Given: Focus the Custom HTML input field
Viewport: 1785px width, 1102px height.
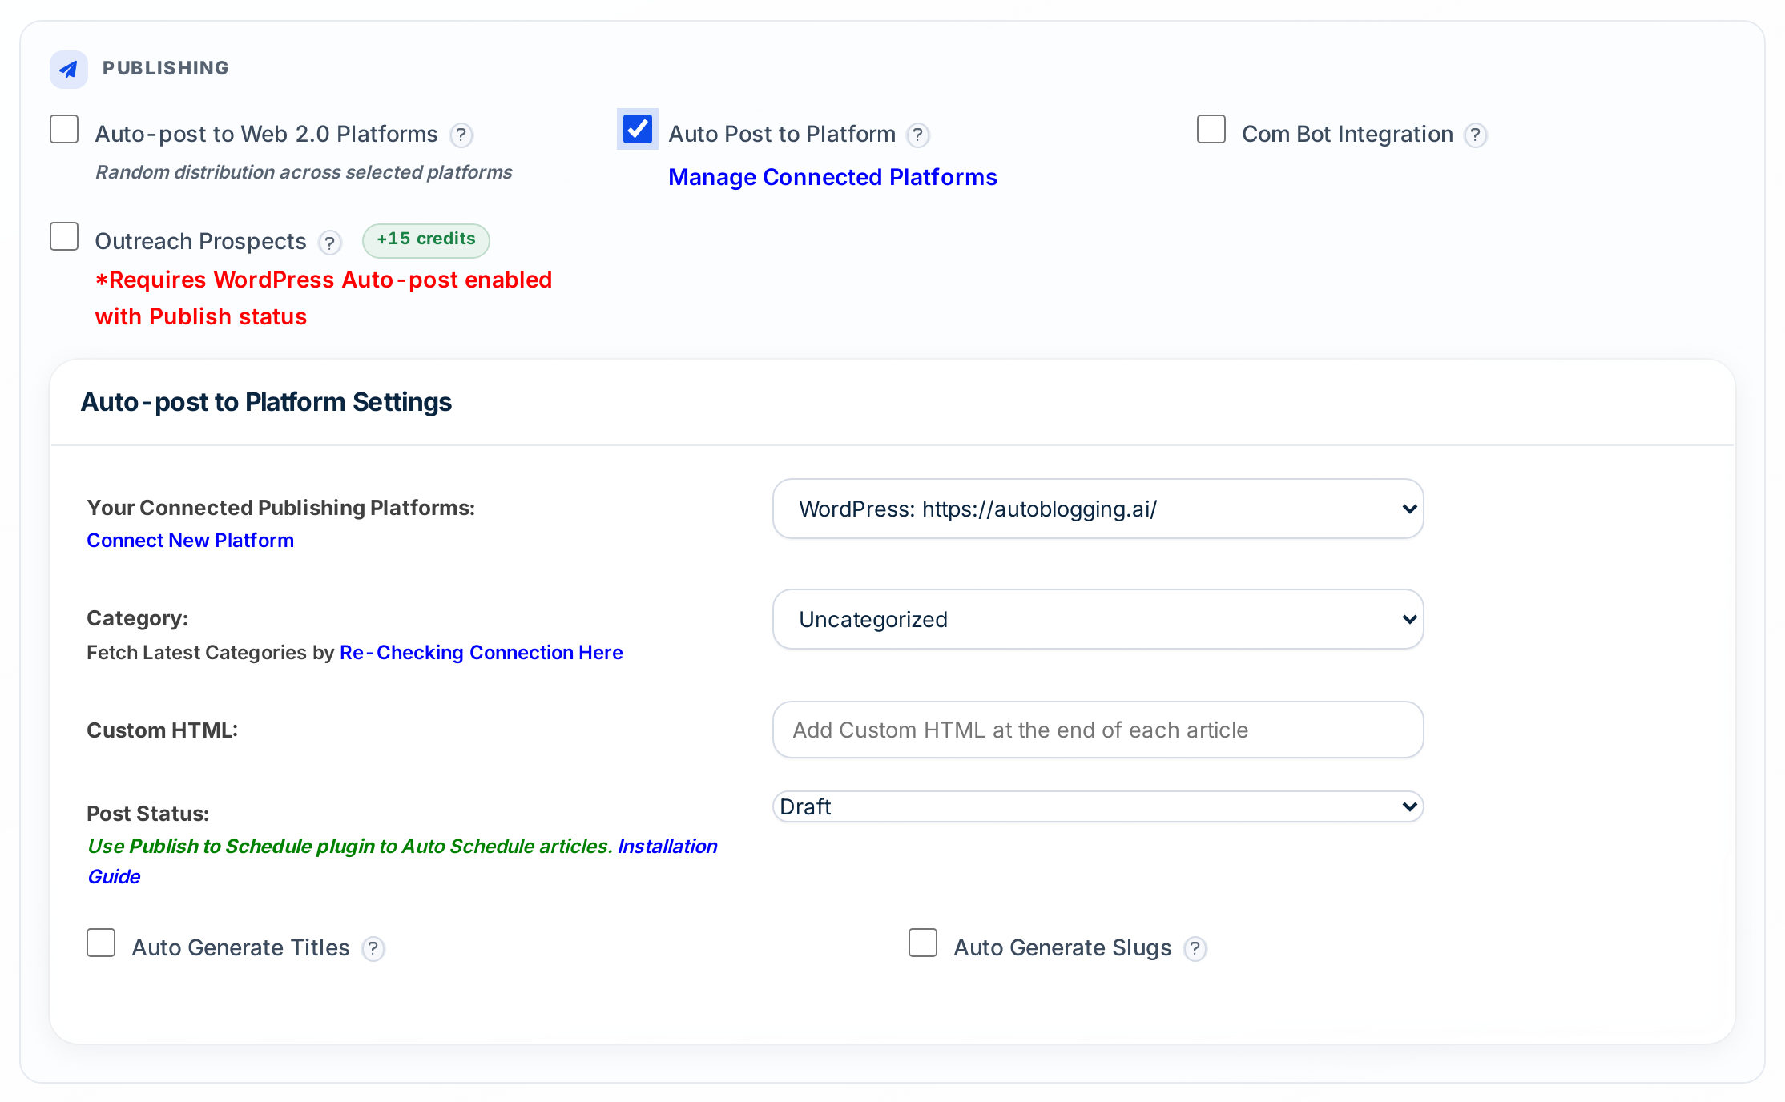Looking at the screenshot, I should tap(1098, 730).
